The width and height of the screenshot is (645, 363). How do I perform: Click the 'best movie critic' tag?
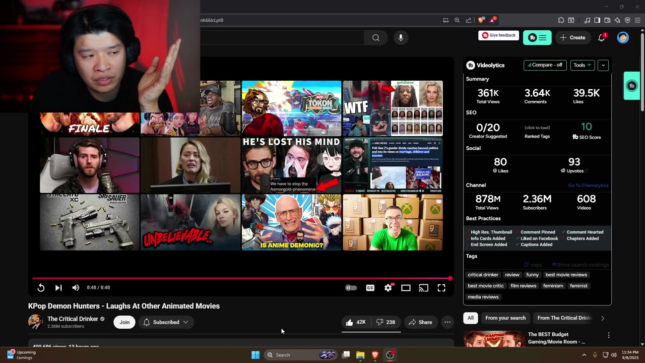pyautogui.click(x=486, y=286)
